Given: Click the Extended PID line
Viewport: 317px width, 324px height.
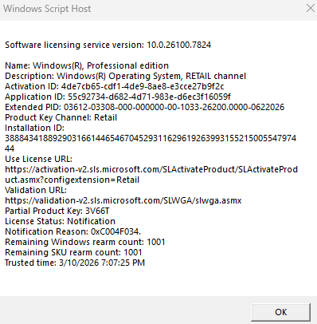Looking at the screenshot, I should click(x=145, y=107).
